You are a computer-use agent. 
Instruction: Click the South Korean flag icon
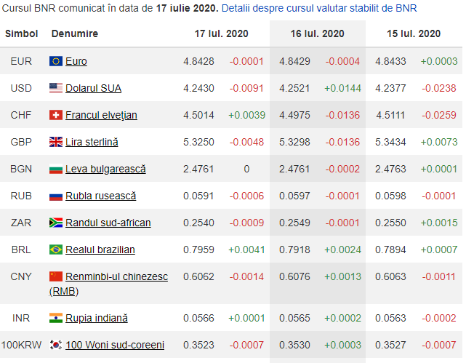55,345
